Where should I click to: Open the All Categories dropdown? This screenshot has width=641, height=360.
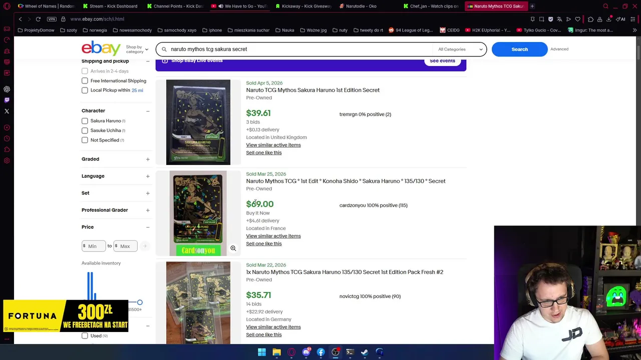[x=460, y=49]
